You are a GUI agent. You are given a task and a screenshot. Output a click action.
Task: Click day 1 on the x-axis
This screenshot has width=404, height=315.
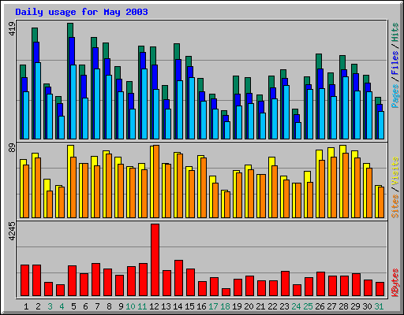point(26,306)
